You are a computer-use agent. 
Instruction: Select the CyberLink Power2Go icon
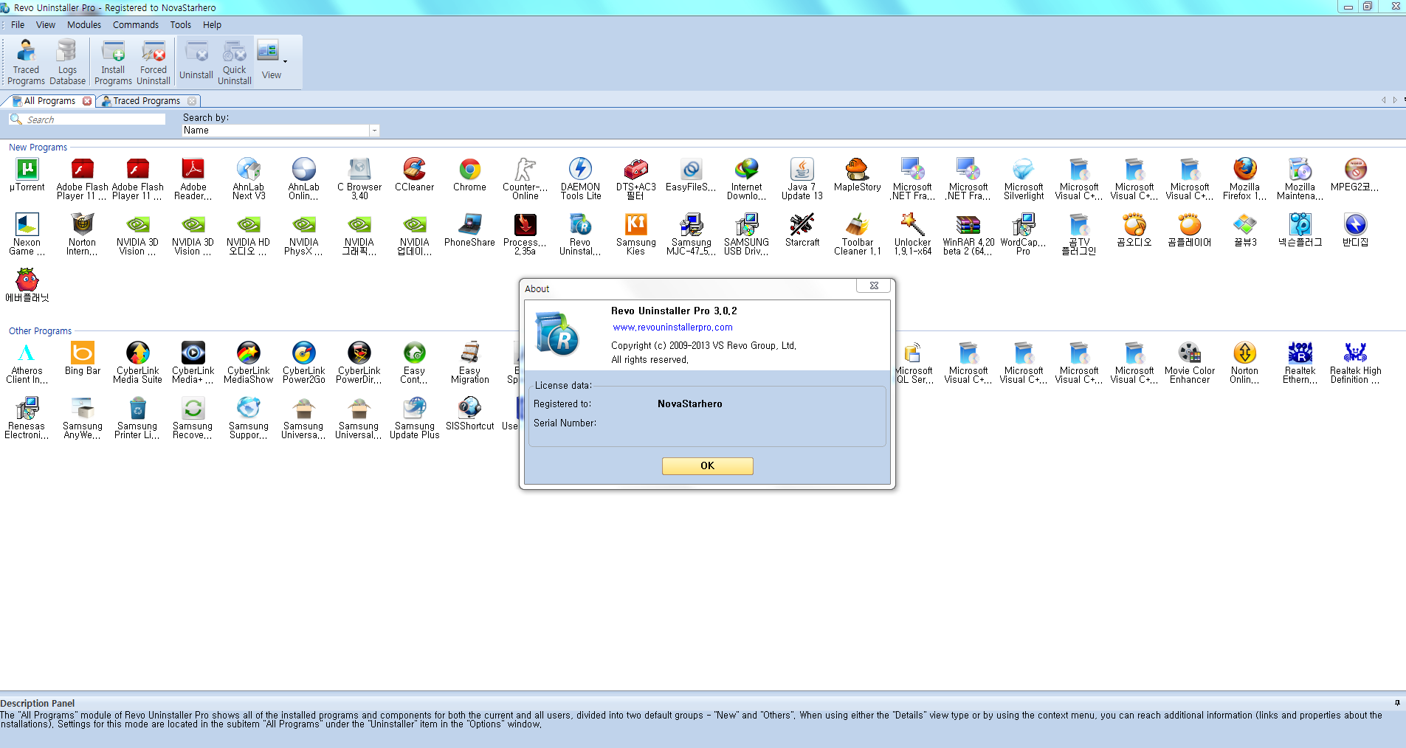coord(304,362)
